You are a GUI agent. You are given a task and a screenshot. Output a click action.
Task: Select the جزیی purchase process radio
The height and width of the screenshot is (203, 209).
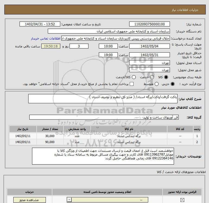pyautogui.click(x=172, y=84)
